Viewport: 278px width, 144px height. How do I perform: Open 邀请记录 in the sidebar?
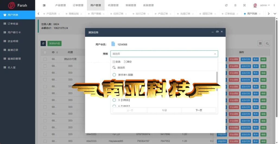click(x=18, y=50)
